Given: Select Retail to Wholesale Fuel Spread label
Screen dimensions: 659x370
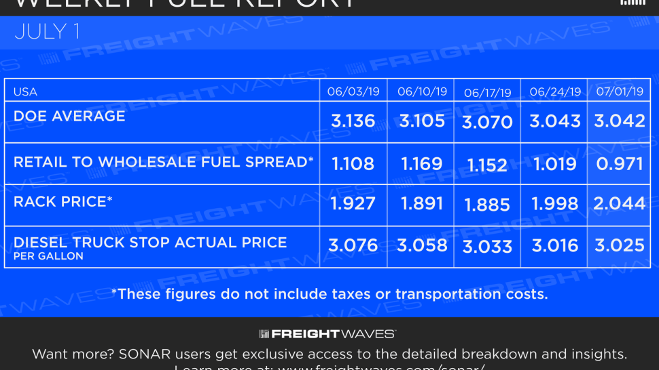Looking at the screenshot, I should tap(164, 162).
